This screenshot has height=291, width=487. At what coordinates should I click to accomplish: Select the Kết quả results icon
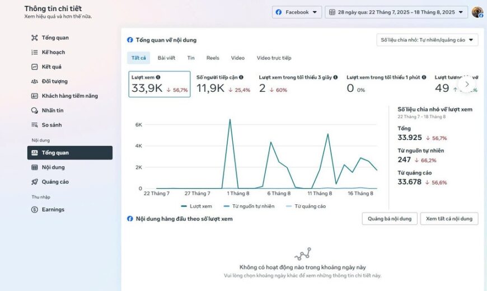click(35, 67)
